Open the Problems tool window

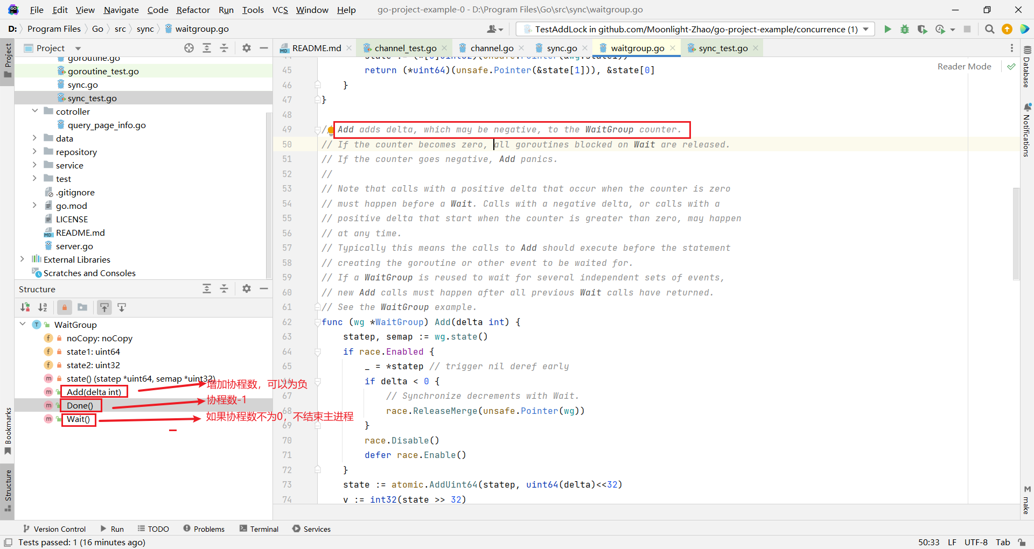point(204,529)
